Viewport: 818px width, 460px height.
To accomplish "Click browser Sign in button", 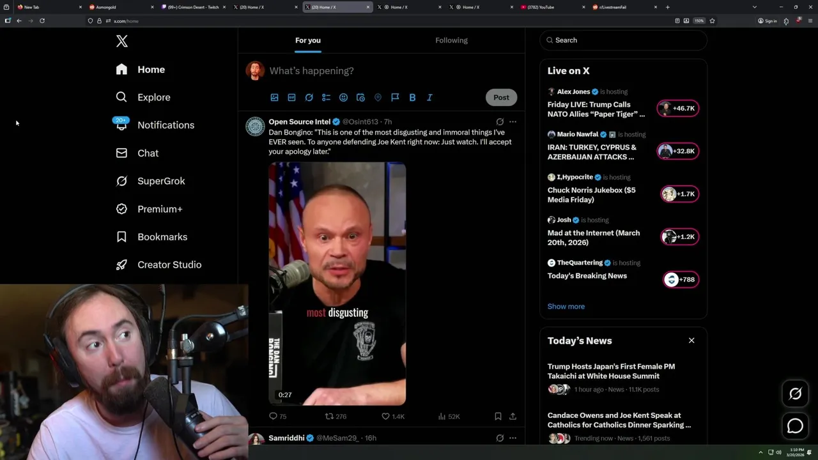I will coord(768,21).
